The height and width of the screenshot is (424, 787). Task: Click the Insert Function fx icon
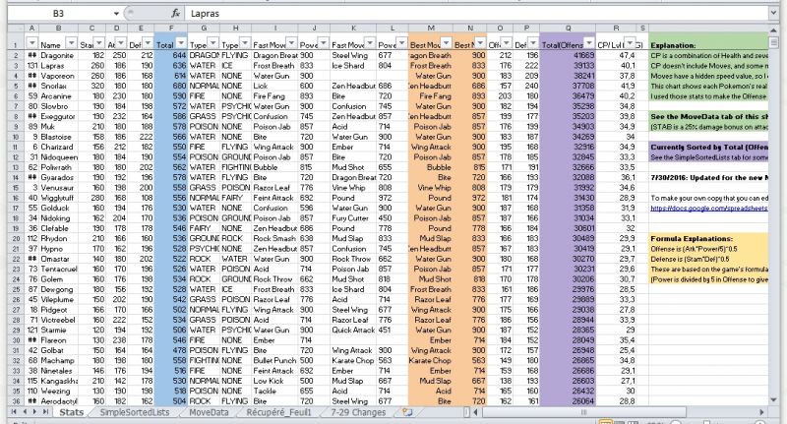tap(175, 14)
